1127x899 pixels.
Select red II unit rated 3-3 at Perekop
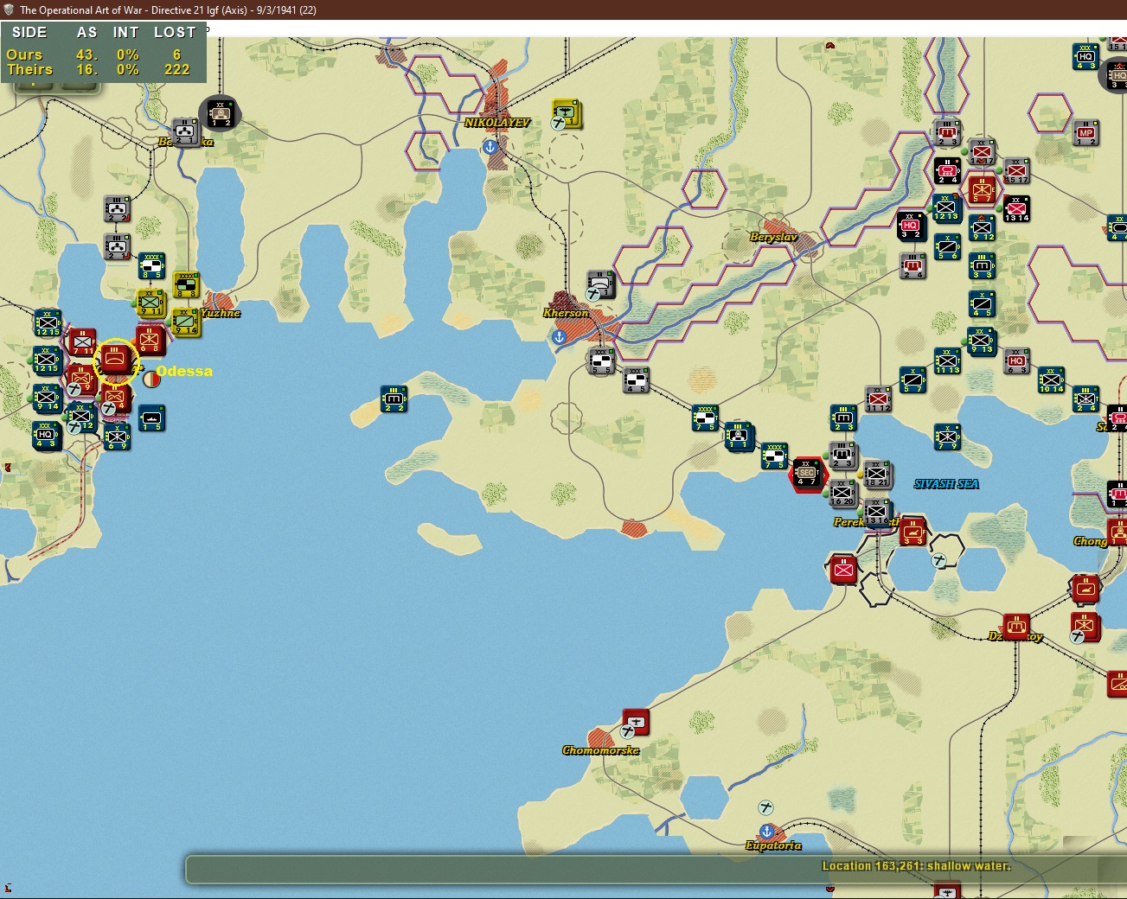click(x=912, y=531)
